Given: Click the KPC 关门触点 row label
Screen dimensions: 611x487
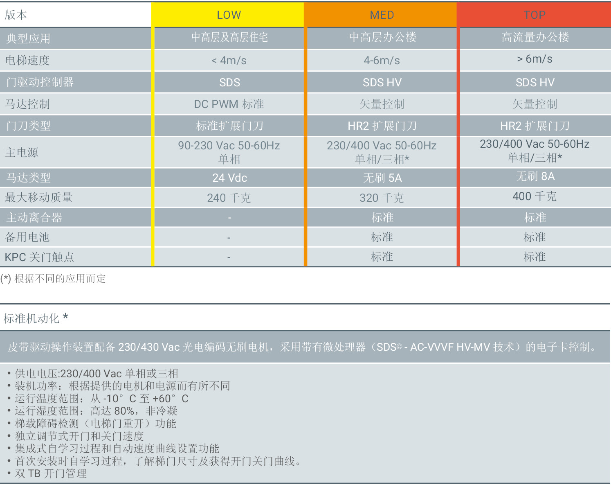Looking at the screenshot, I should click(39, 257).
